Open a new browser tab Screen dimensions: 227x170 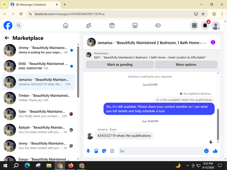(x=64, y=5)
